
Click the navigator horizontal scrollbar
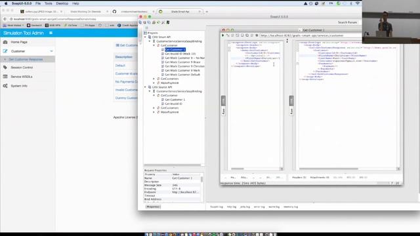(x=173, y=165)
